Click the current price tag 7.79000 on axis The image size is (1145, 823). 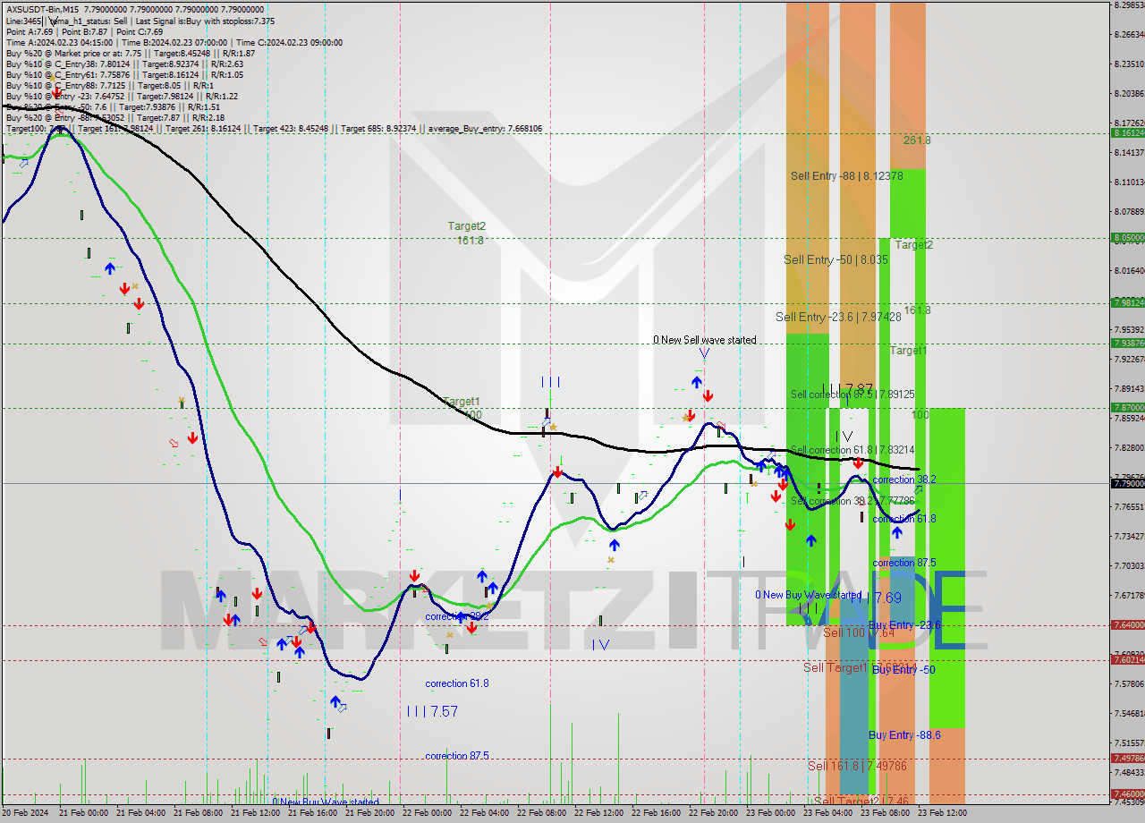click(1127, 483)
